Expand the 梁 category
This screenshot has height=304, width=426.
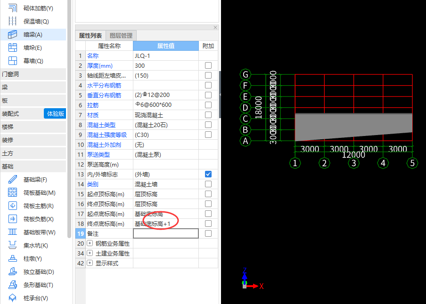33,88
